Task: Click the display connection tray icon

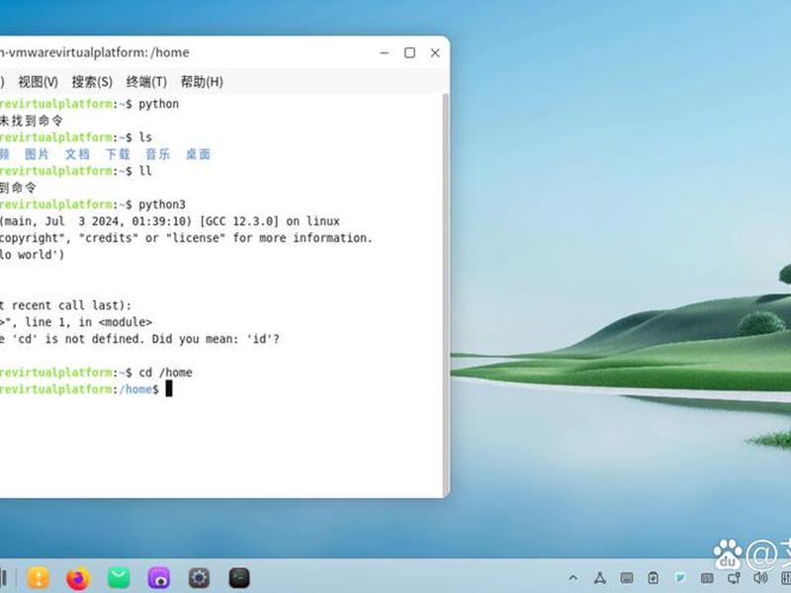Action: [734, 578]
